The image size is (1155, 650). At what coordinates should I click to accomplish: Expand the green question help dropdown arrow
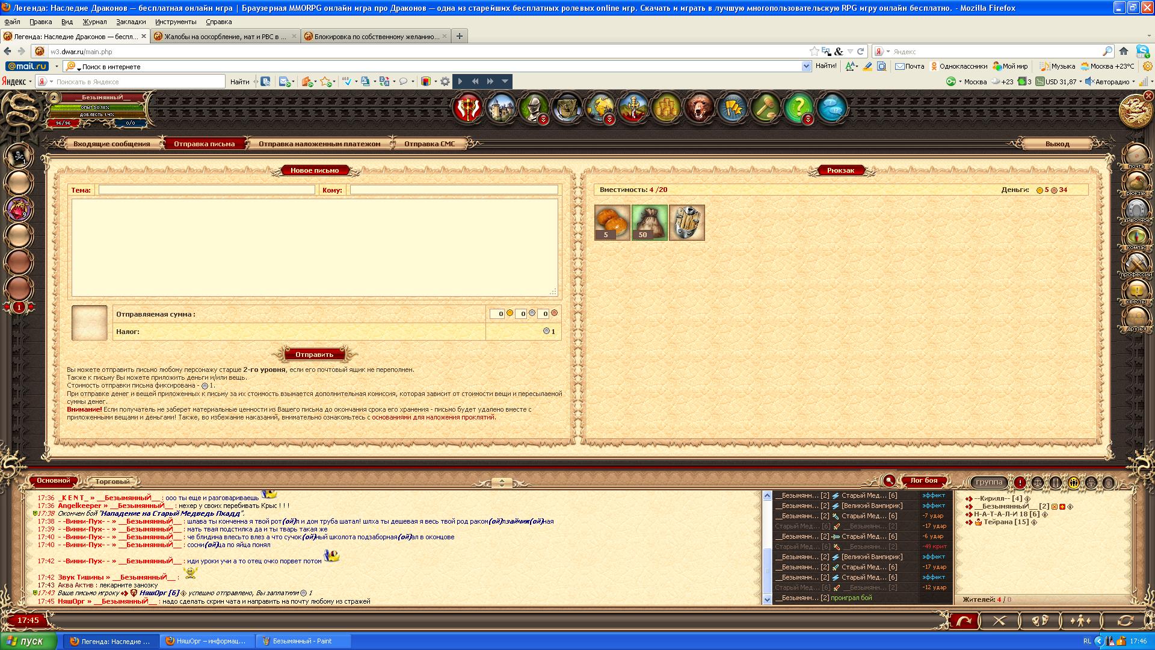808,120
